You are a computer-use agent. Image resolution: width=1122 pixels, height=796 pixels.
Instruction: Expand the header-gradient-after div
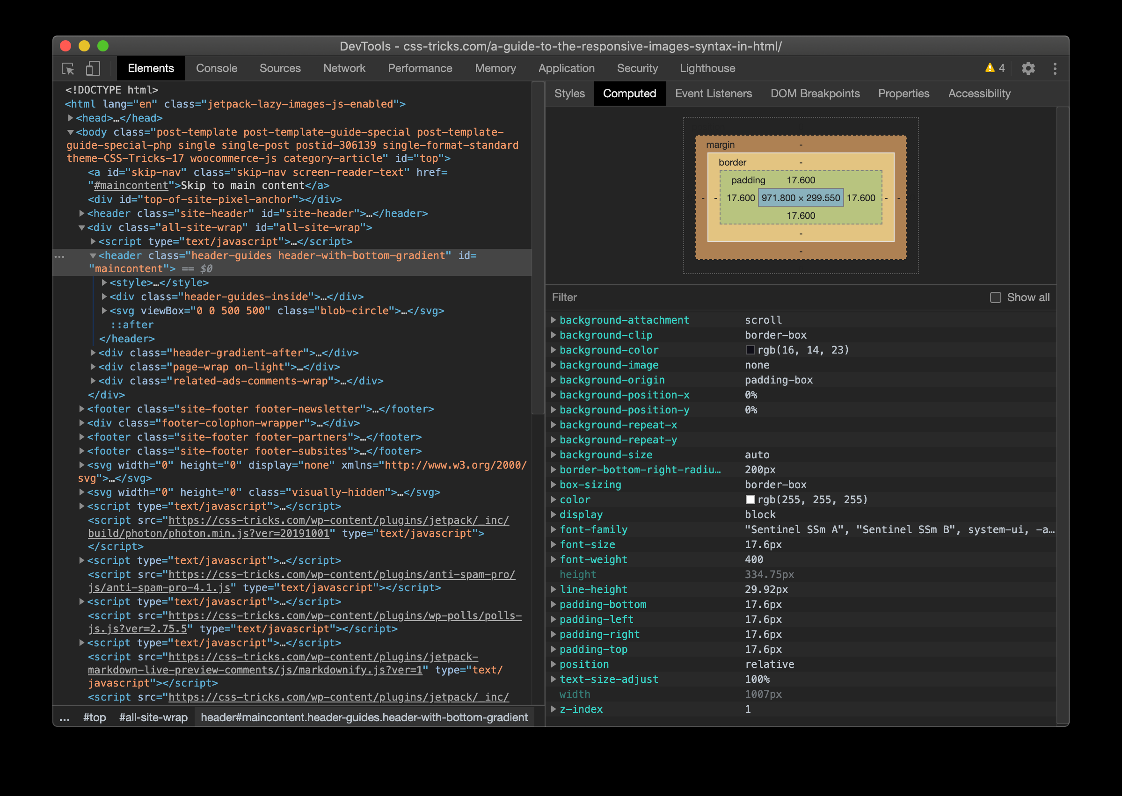93,353
